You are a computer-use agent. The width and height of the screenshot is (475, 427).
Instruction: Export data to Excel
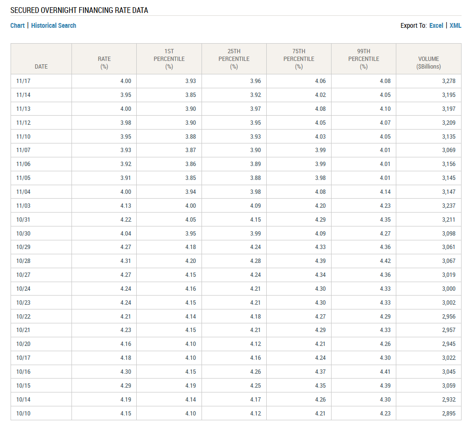(436, 25)
